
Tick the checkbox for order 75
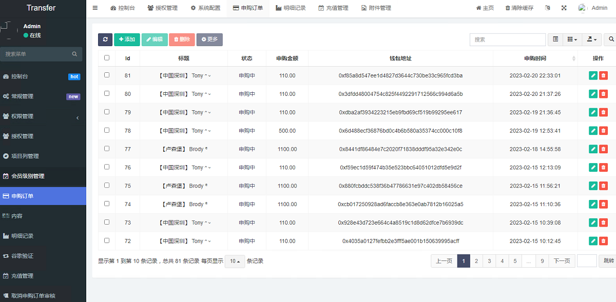pyautogui.click(x=107, y=186)
